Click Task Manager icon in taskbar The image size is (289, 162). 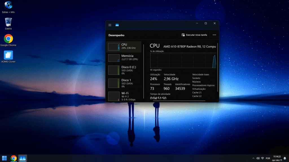click(x=23, y=158)
